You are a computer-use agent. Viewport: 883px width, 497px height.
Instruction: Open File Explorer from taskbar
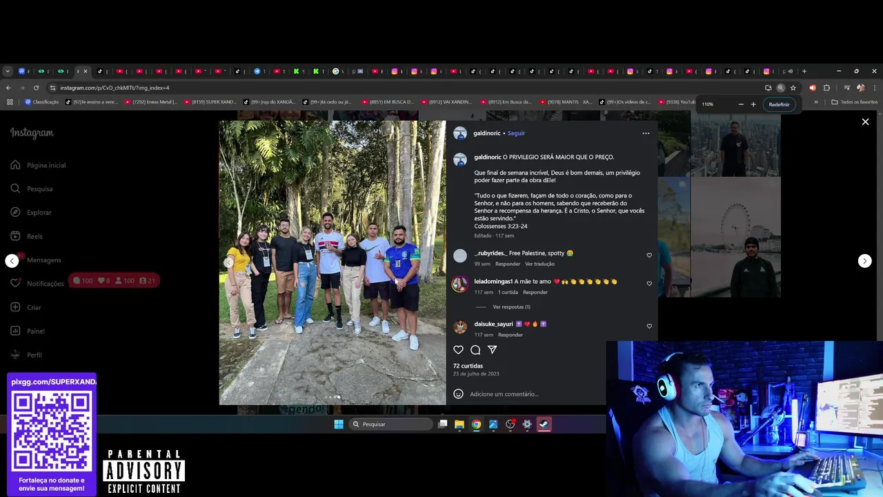tap(459, 425)
